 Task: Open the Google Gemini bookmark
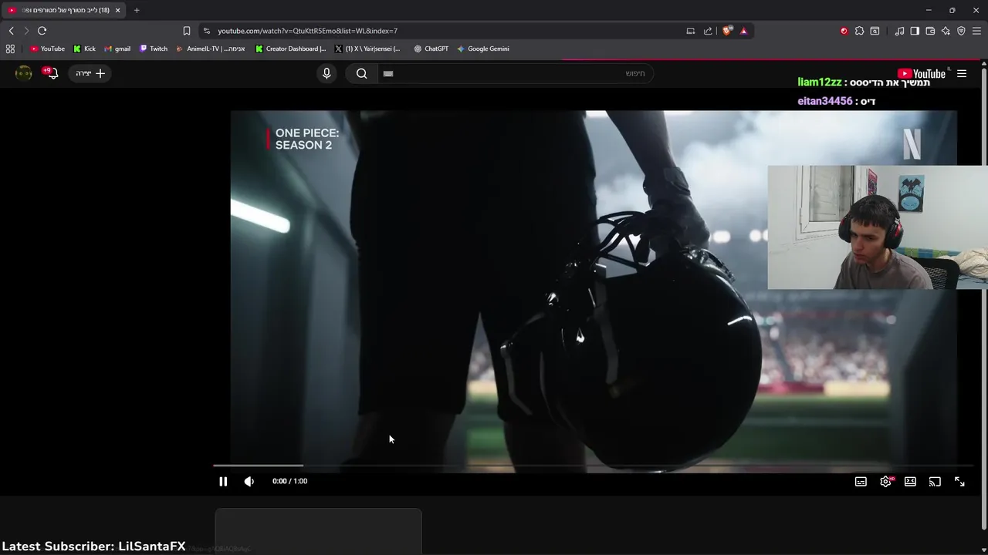pyautogui.click(x=483, y=49)
